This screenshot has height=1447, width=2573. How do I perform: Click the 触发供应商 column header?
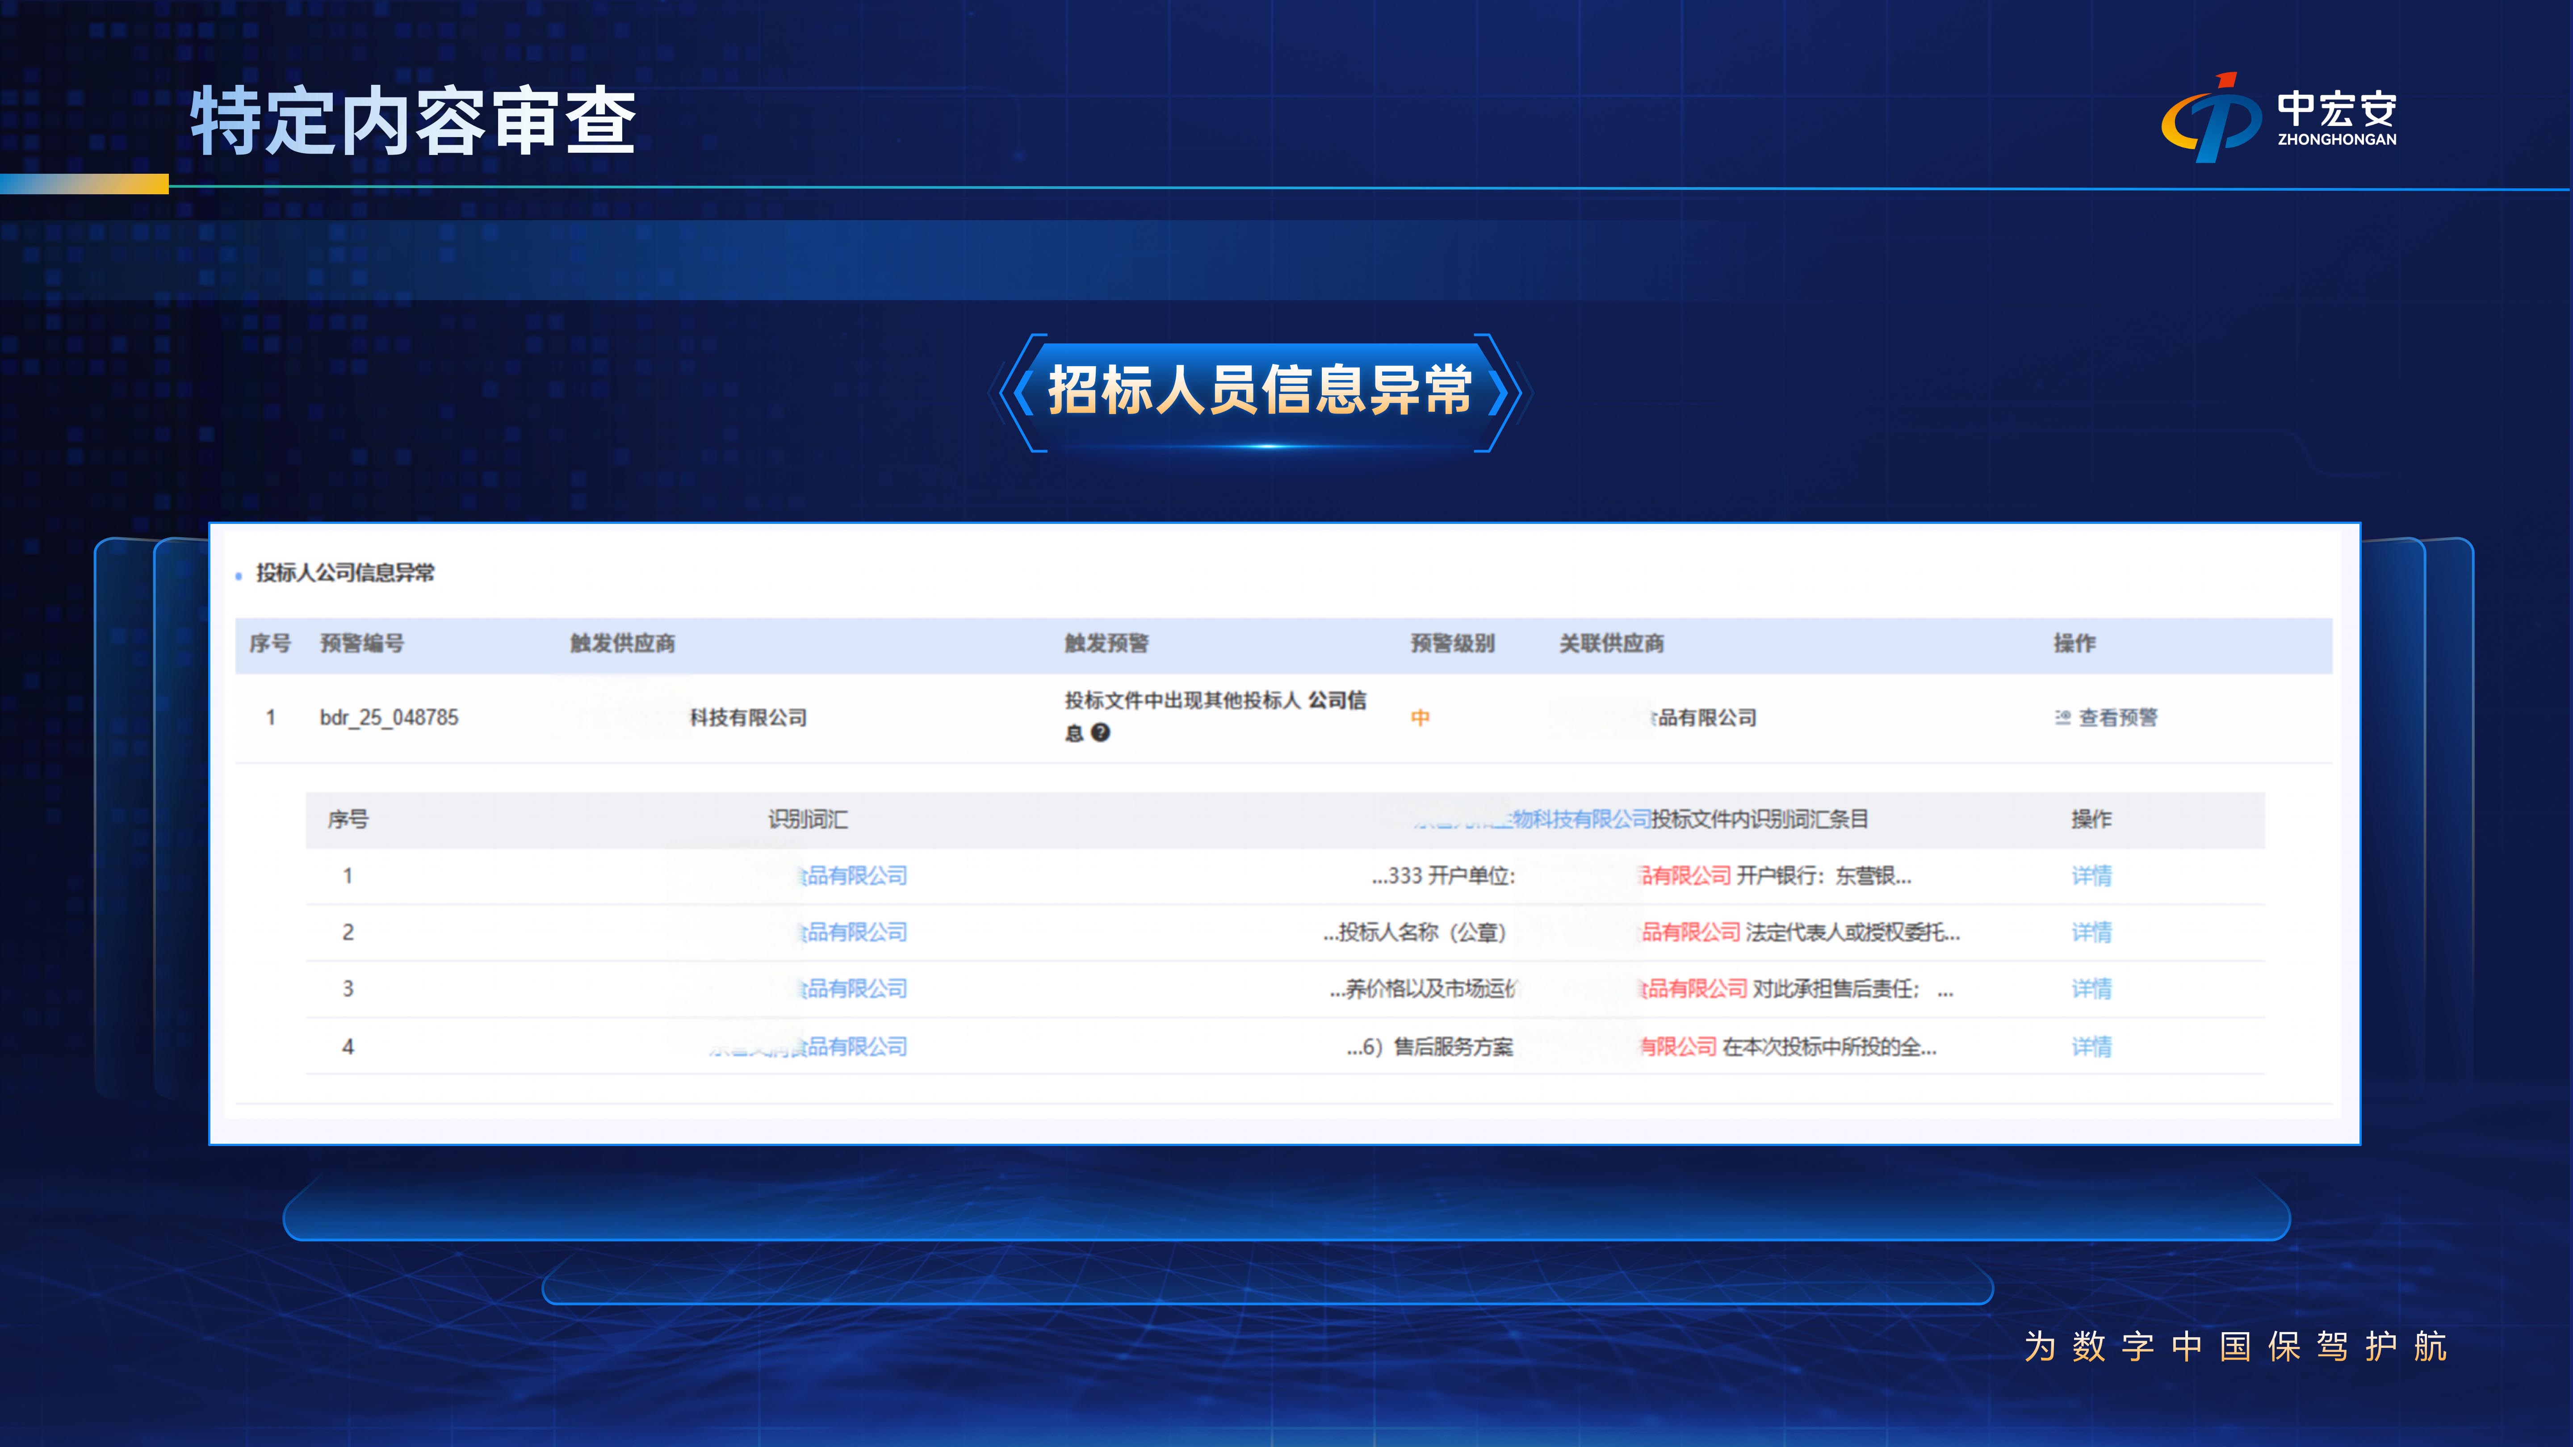[622, 643]
